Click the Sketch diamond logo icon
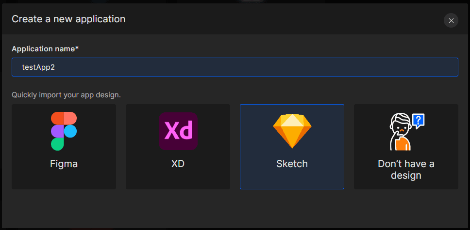Image resolution: width=470 pixels, height=230 pixels. 292,131
